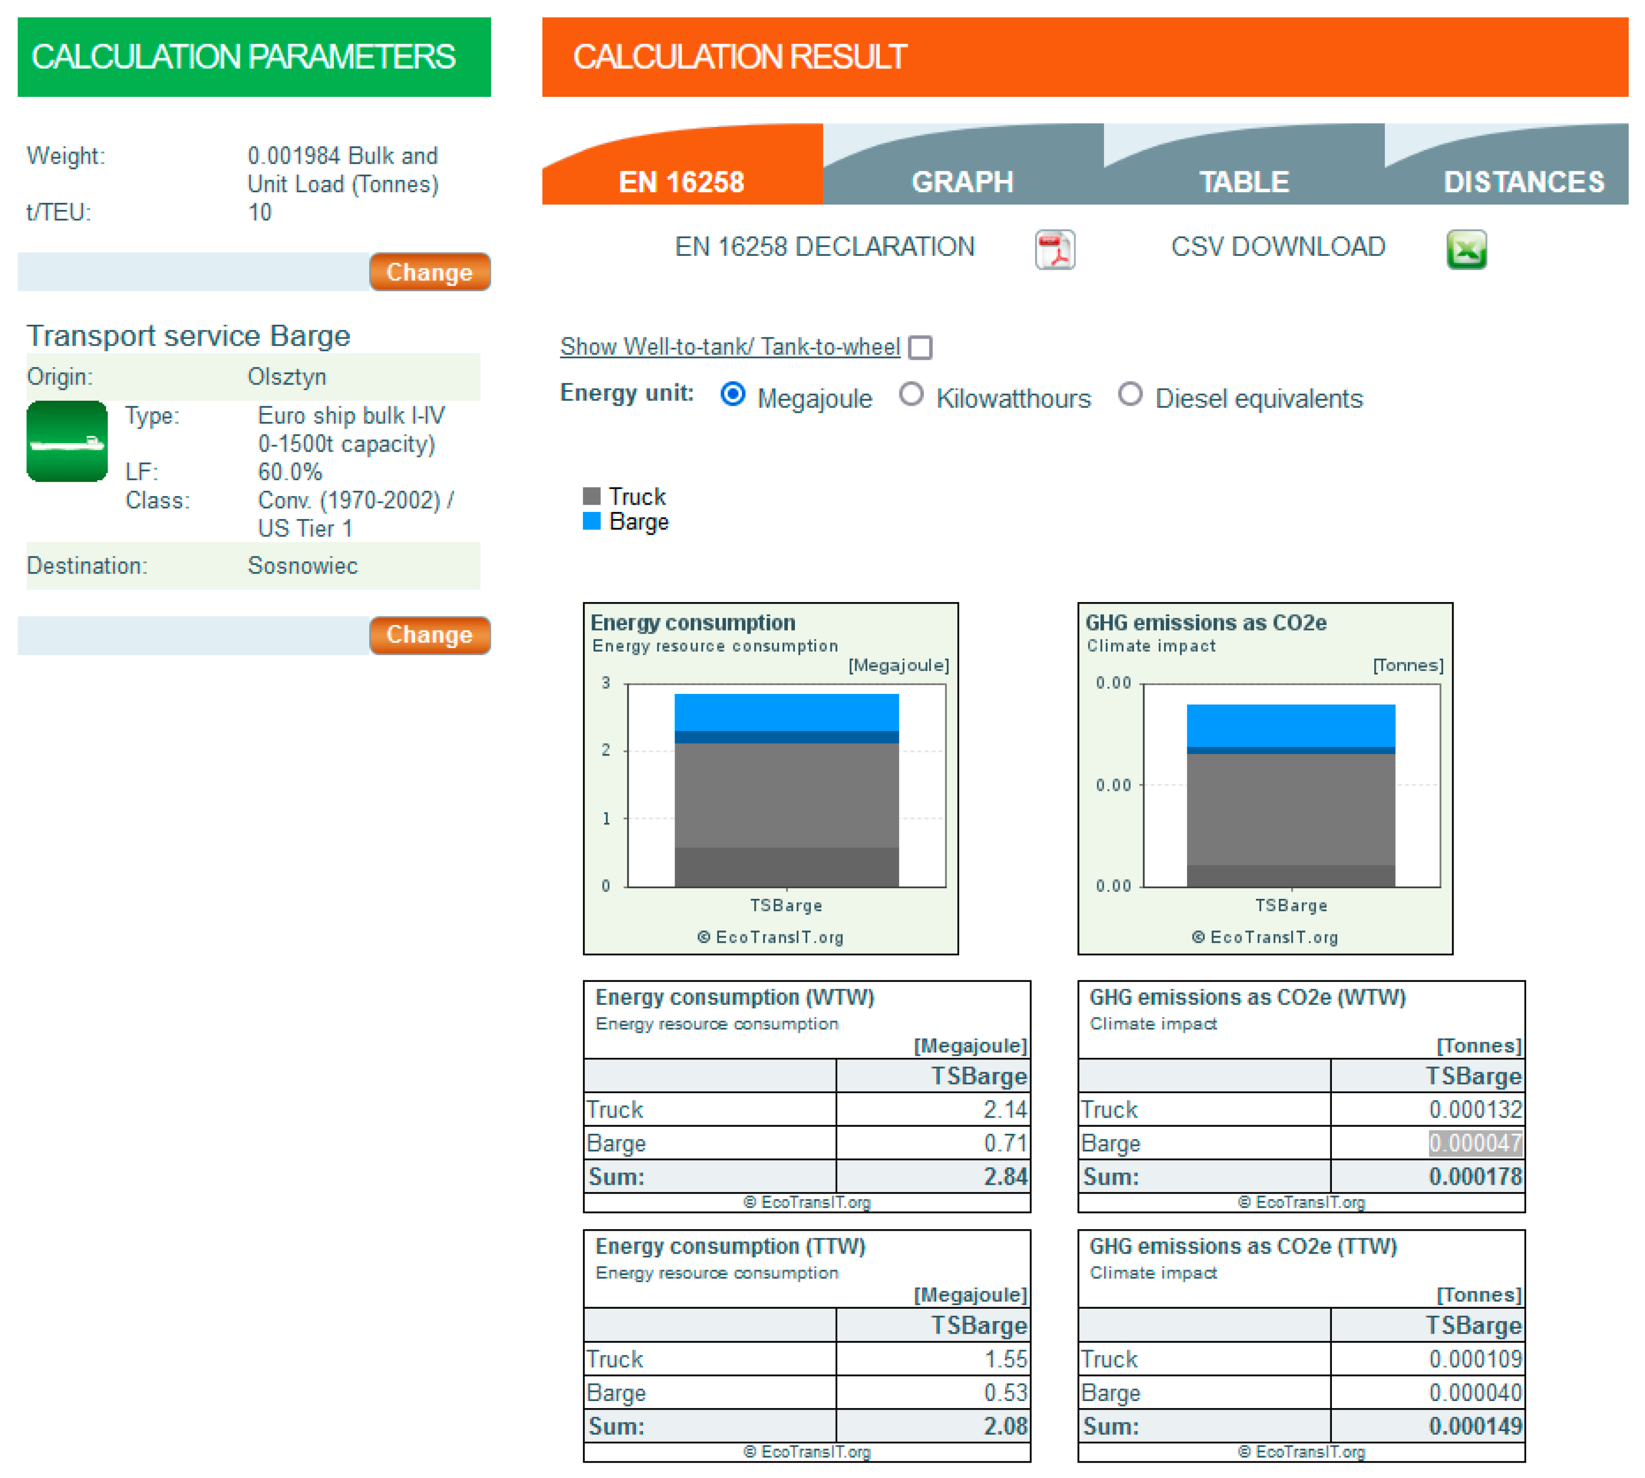
Task: Click the LF value 60.0%
Action: (290, 472)
